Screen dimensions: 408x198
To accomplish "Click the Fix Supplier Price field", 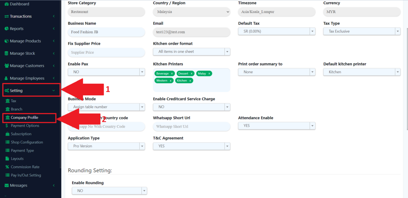I will (x=106, y=52).
